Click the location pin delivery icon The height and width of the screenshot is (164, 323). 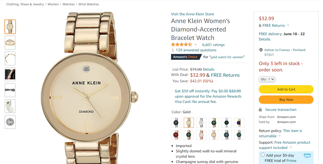coord(261,50)
